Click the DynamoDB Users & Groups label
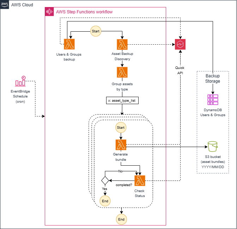This screenshot has width=237, height=229. tap(213, 113)
